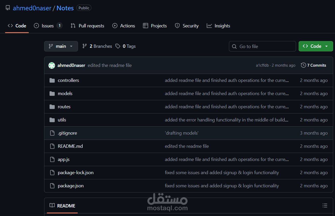
Task: Open commit hash a1cffdb
Action: 262,65
